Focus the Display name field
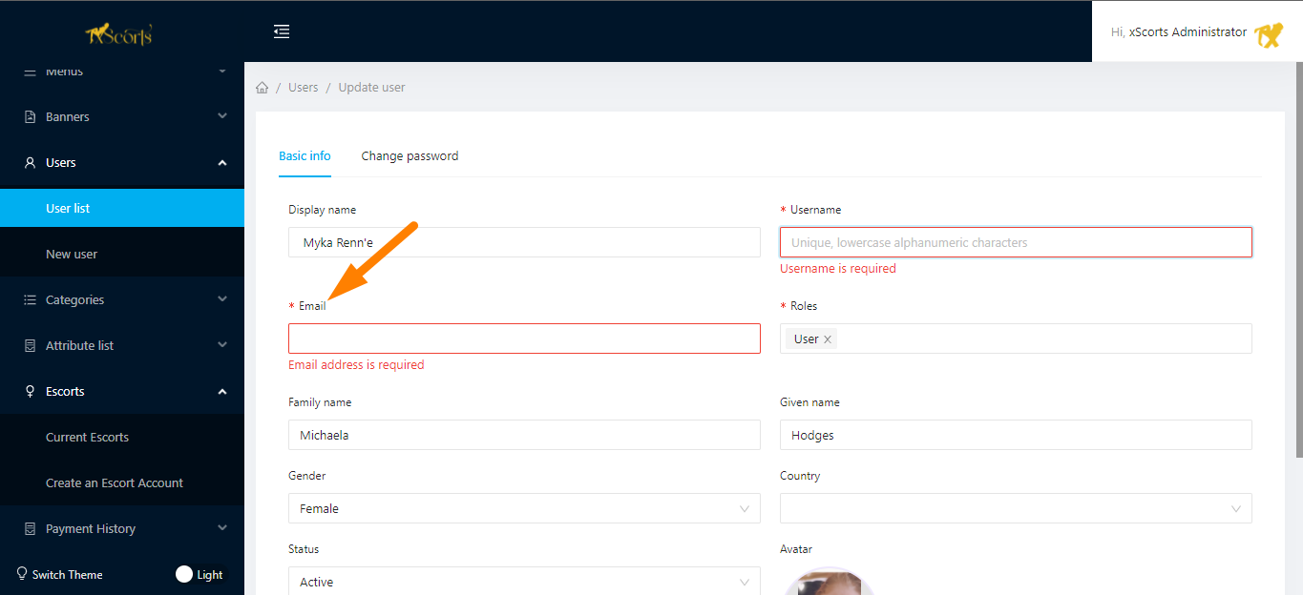The width and height of the screenshot is (1303, 595). coord(524,242)
